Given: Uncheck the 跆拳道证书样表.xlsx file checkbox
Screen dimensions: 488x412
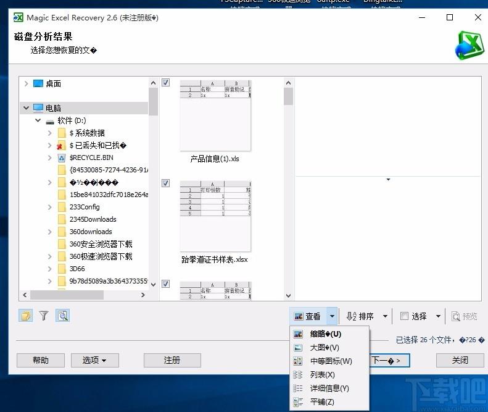Looking at the screenshot, I should pyautogui.click(x=166, y=183).
